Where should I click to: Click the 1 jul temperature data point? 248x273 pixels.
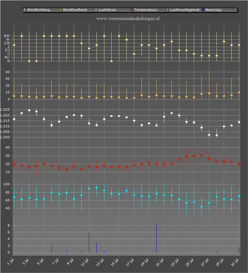(14, 164)
